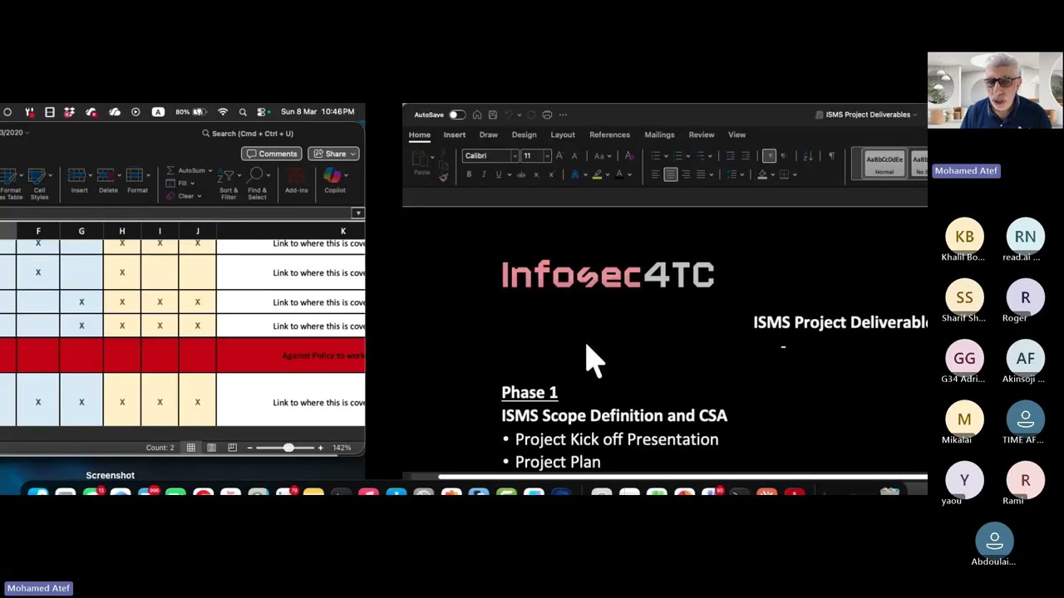Image resolution: width=1064 pixels, height=598 pixels.
Task: Click the Format Painter brush in Word
Action: pyautogui.click(x=443, y=176)
